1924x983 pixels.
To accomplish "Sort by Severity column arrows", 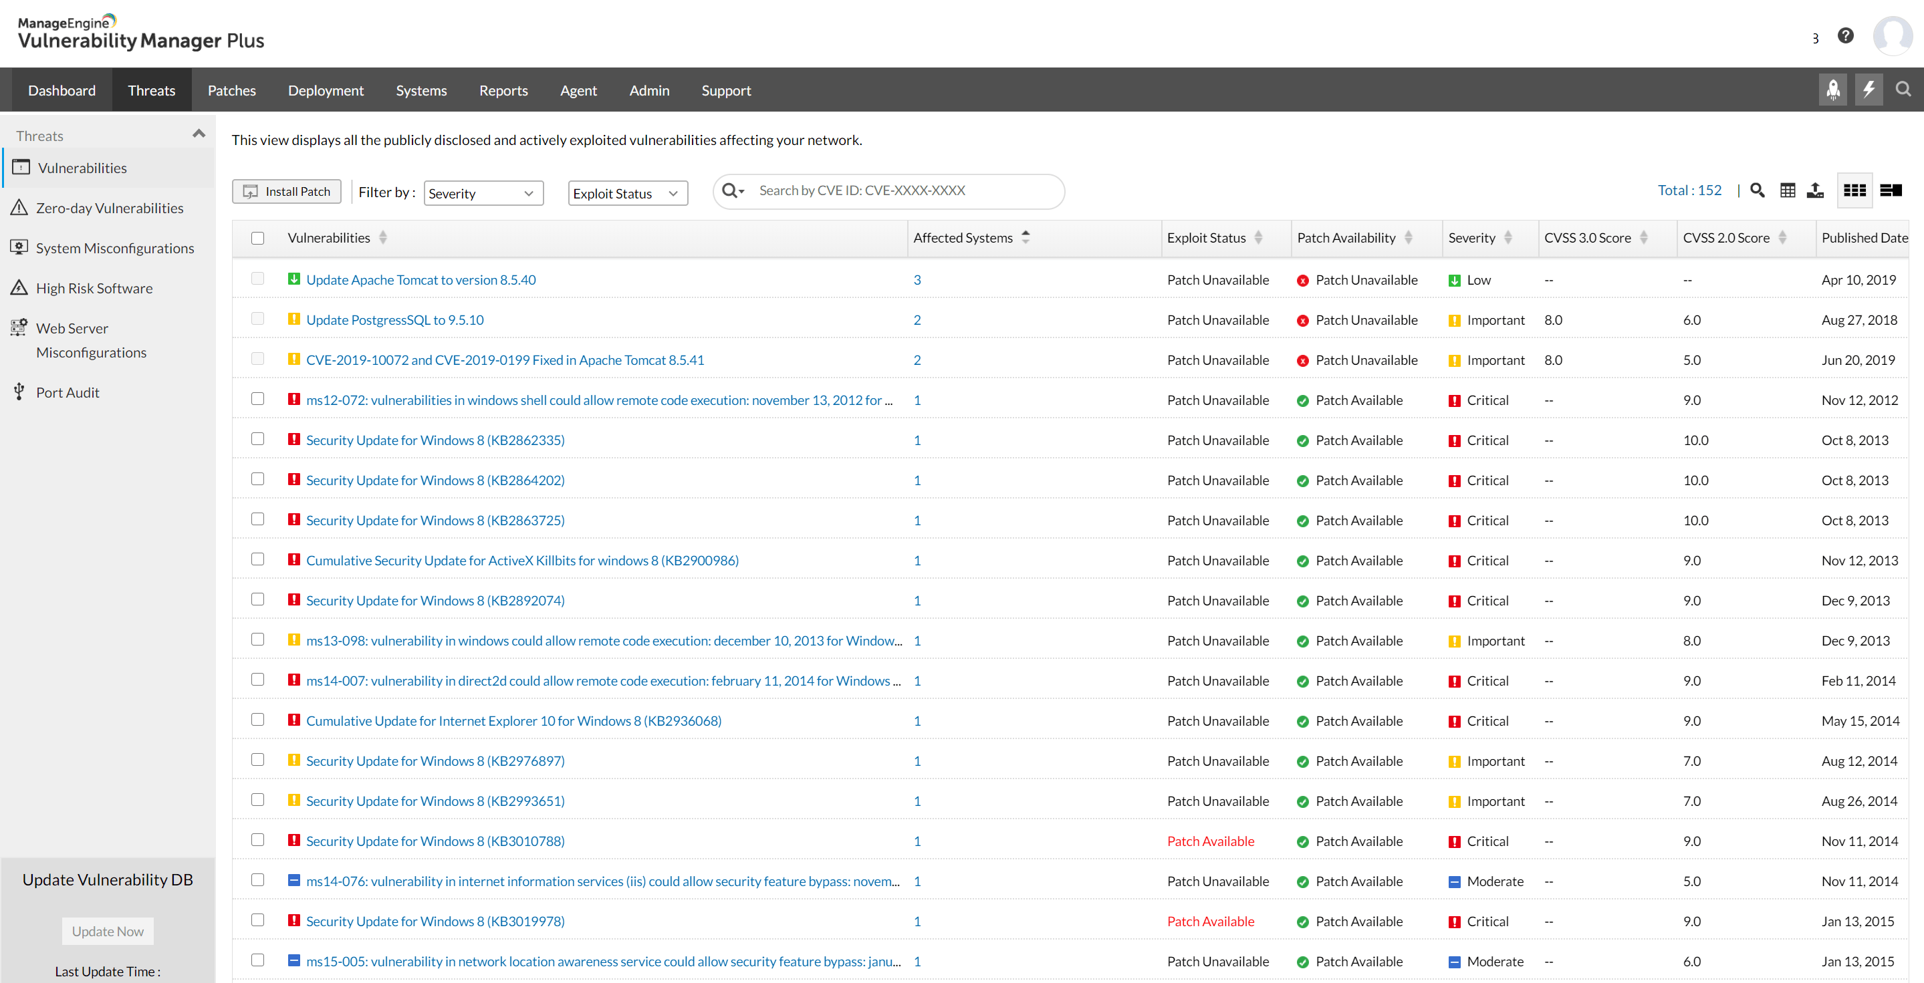I will pyautogui.click(x=1508, y=237).
